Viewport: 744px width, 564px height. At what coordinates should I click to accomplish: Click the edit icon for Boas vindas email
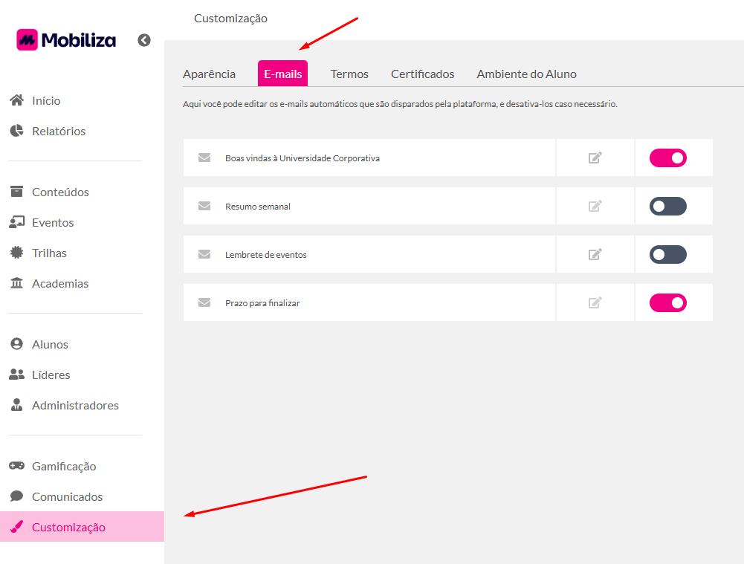[x=595, y=158]
